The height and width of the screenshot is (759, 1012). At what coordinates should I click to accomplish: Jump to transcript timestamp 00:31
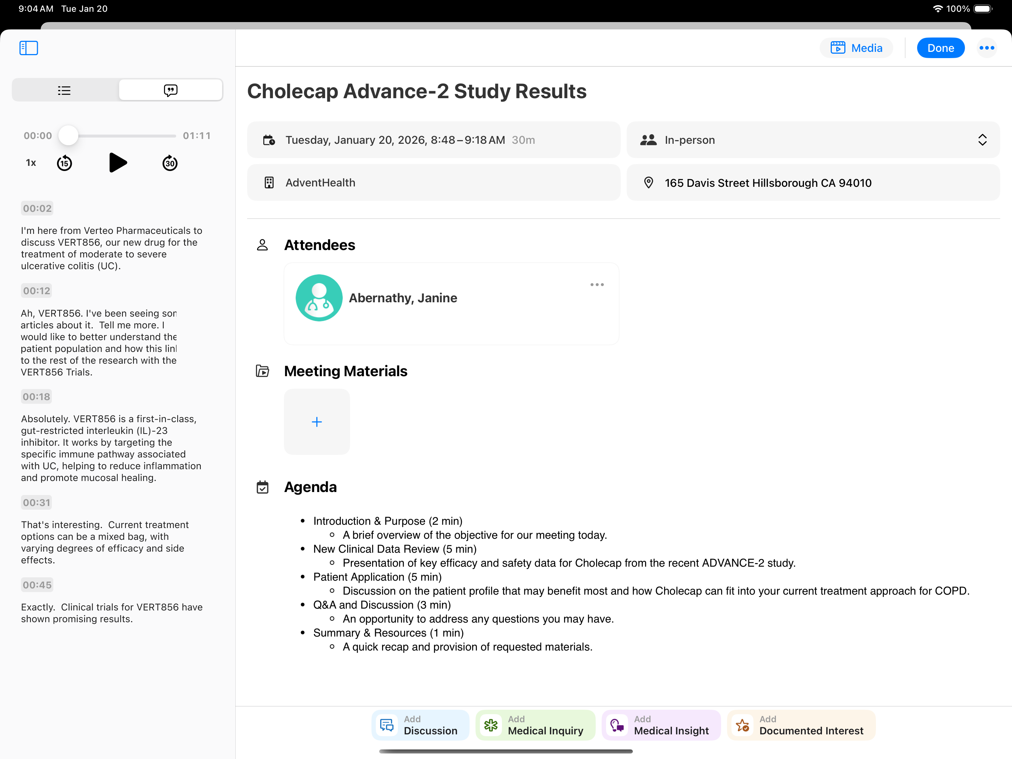[37, 502]
